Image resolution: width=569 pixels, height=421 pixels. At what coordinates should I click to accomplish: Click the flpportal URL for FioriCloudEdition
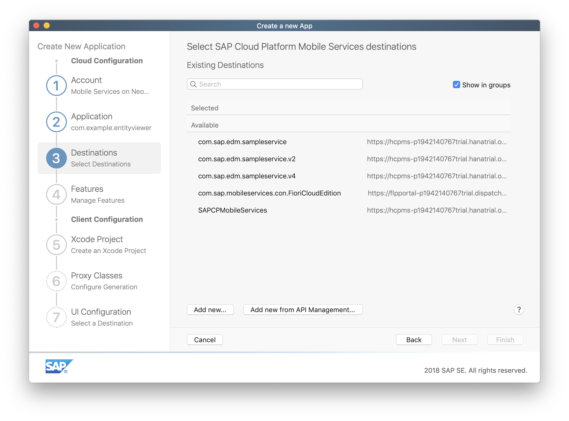tap(437, 193)
